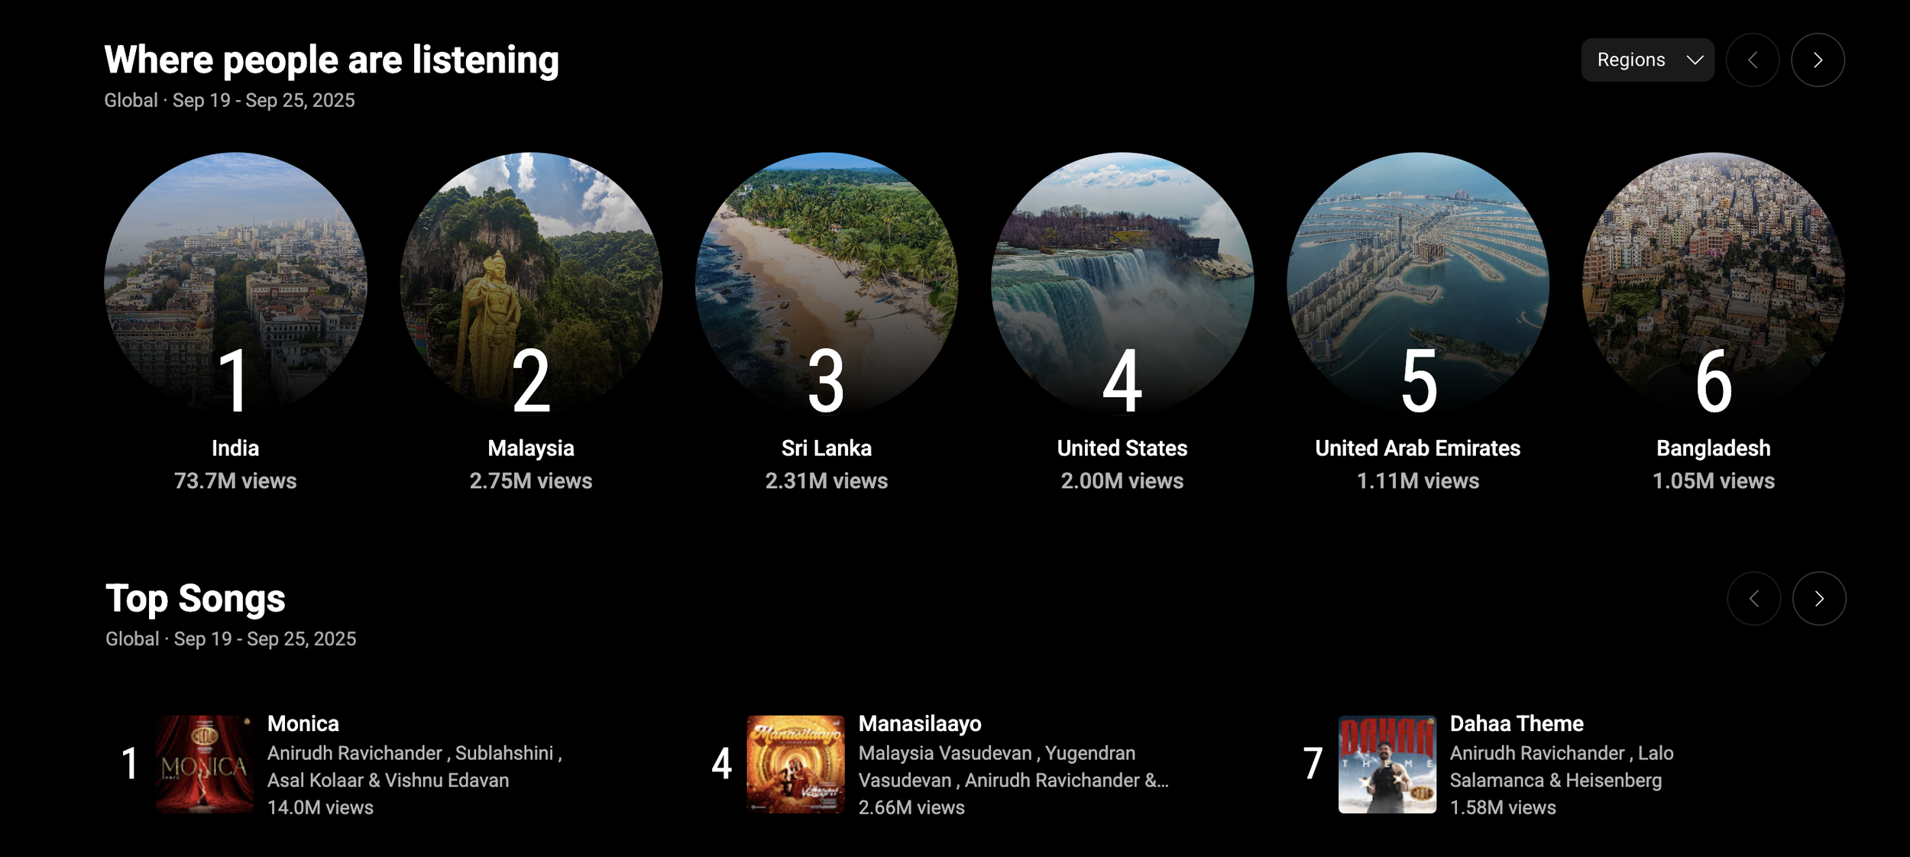
Task: Click the United Arab Emirates name label
Action: [x=1418, y=448]
